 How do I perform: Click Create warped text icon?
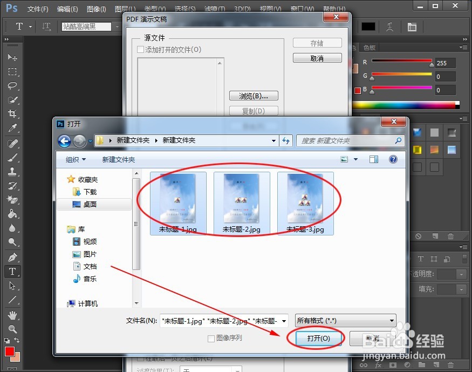(390, 27)
